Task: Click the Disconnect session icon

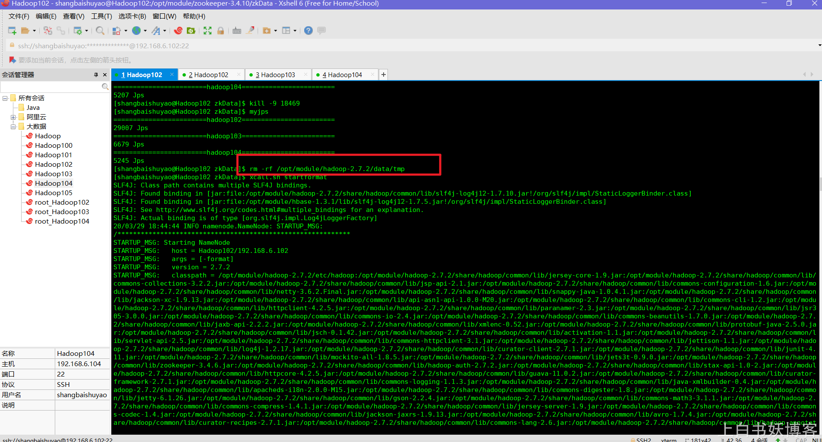Action: click(48, 31)
